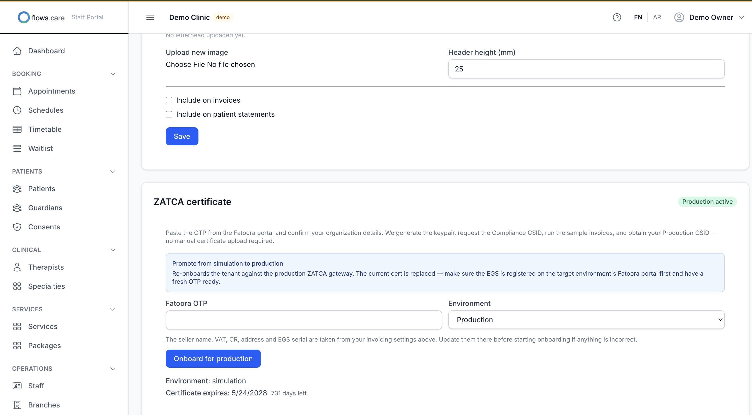752x415 pixels.
Task: Click the Schedules clock icon
Action: [17, 110]
